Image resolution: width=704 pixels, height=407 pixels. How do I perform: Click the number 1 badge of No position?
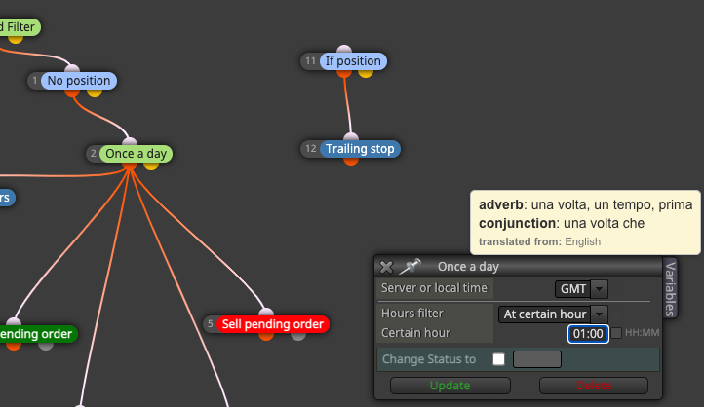[34, 81]
